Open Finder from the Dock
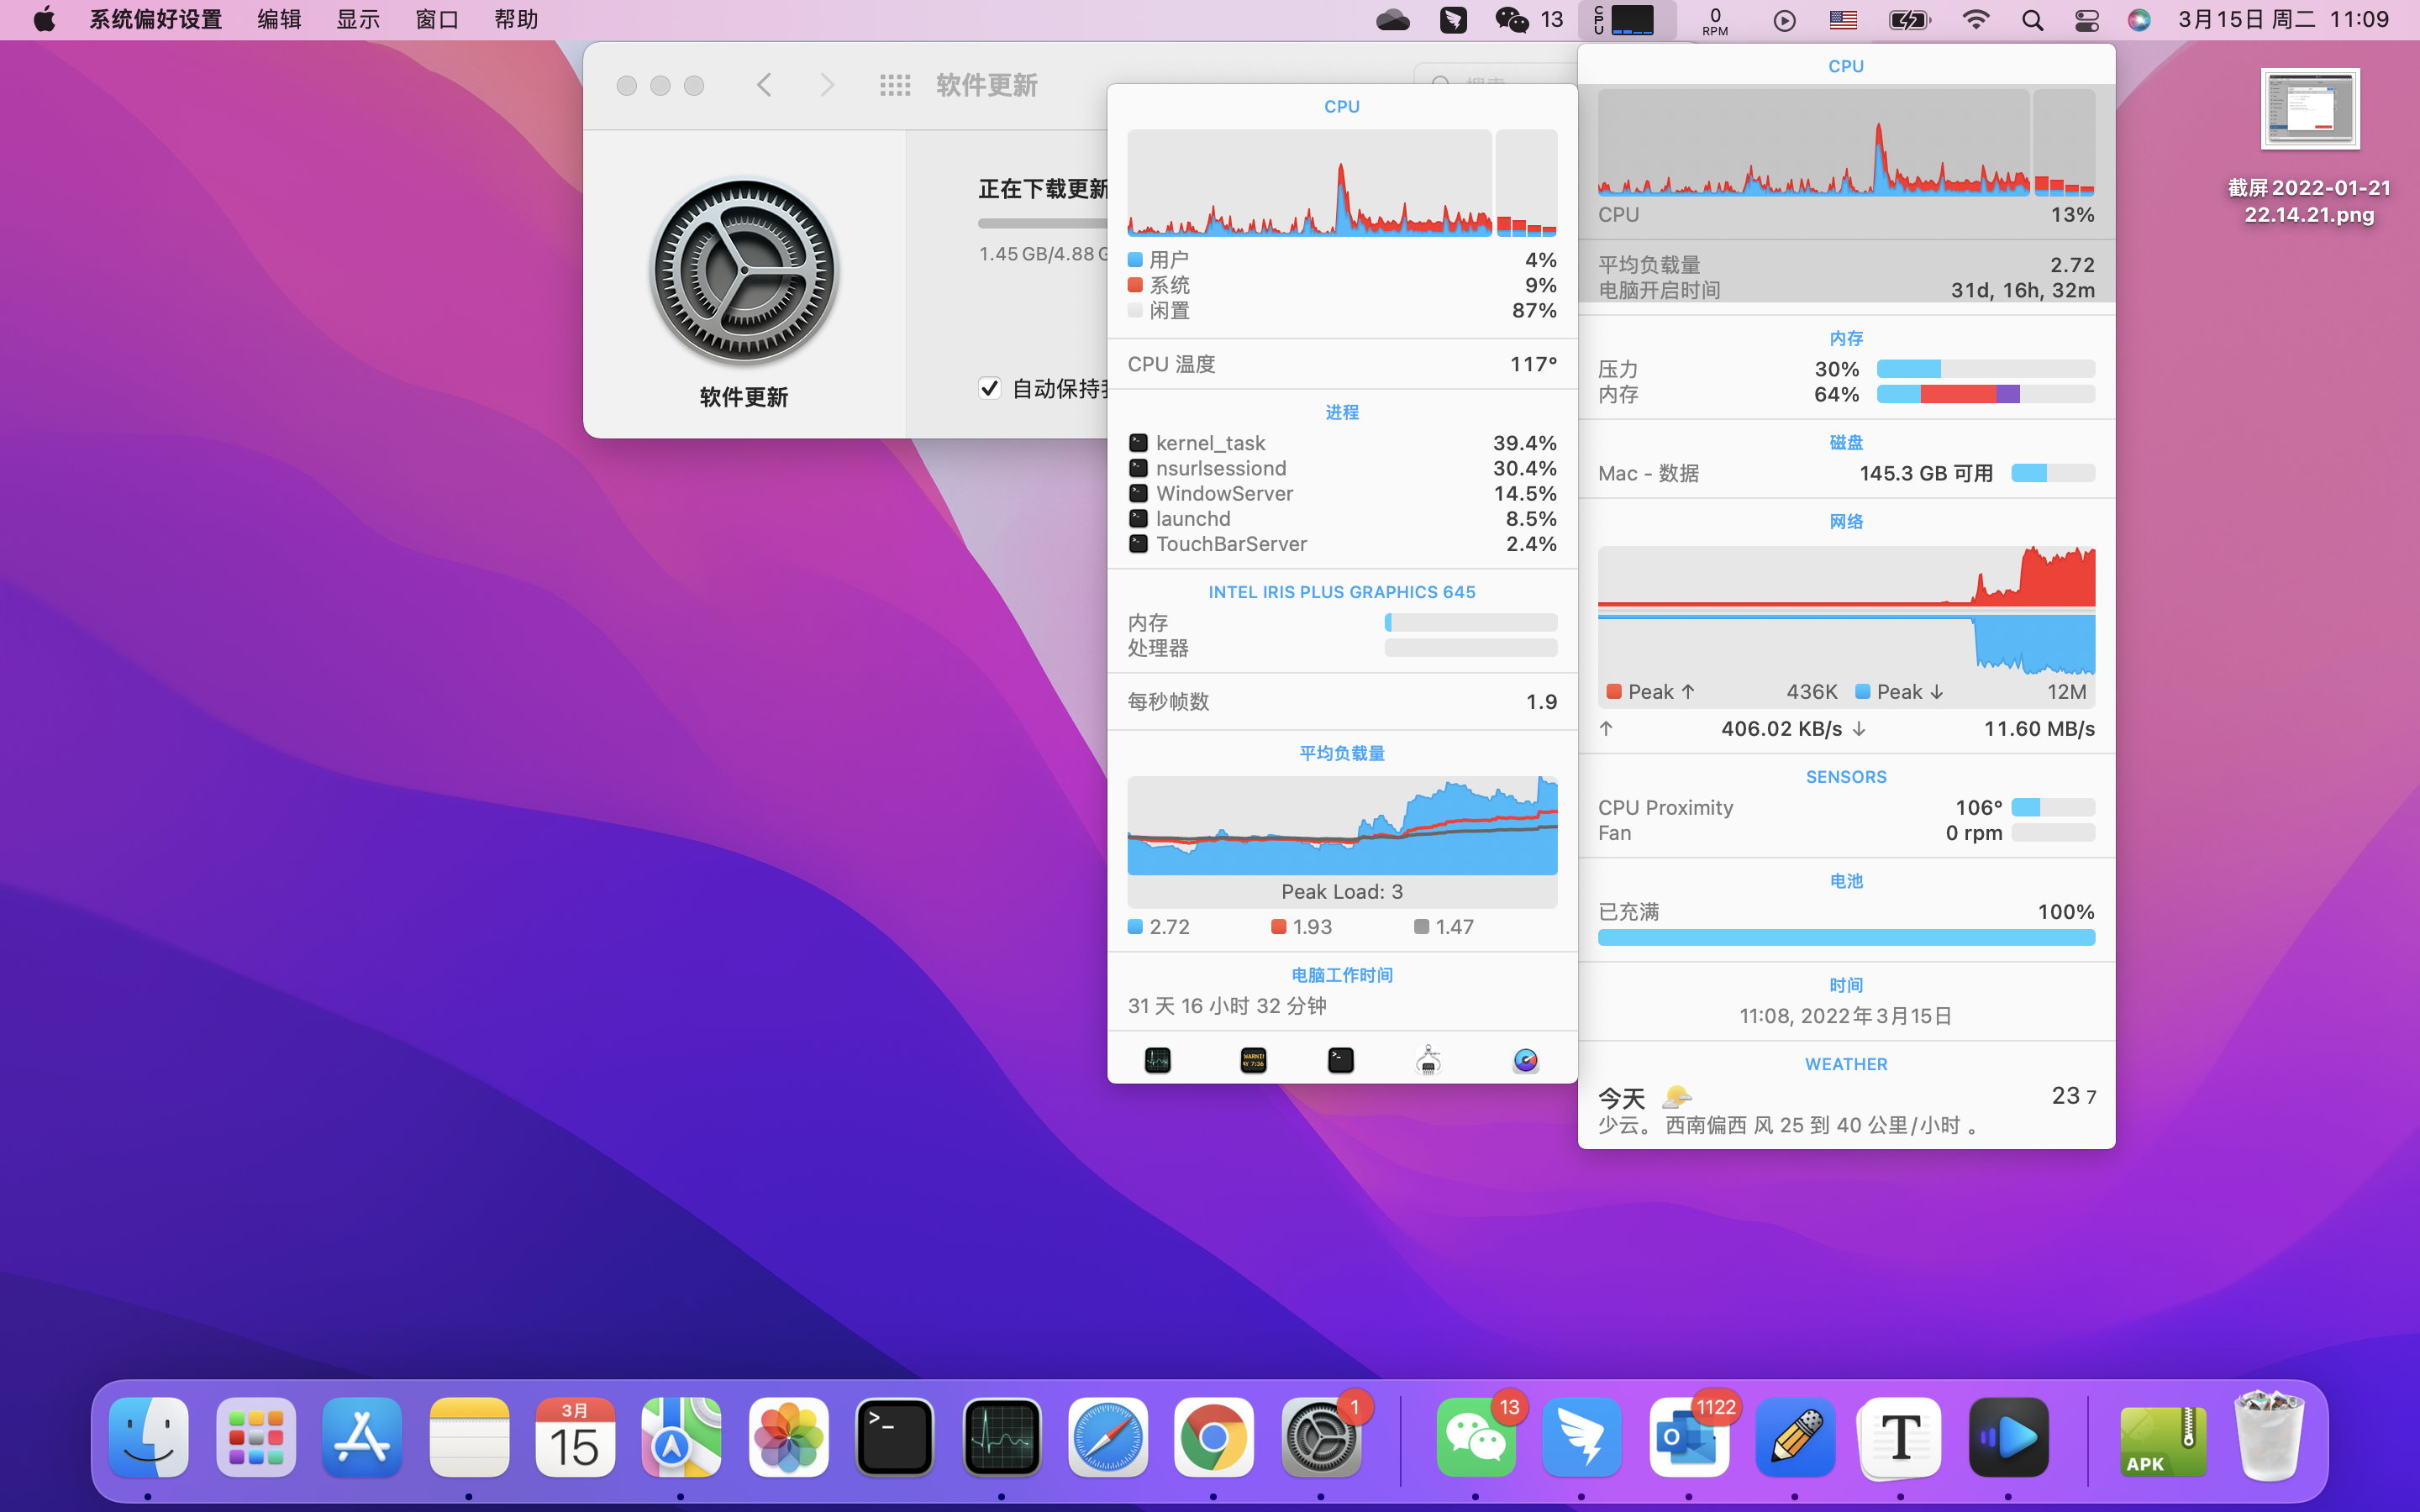The image size is (2420, 1512). (x=148, y=1437)
